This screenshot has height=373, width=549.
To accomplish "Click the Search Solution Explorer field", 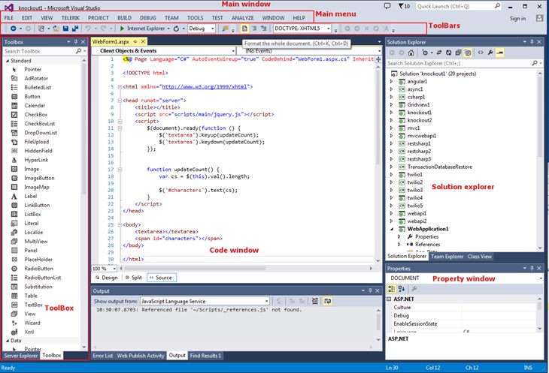I will pyautogui.click(x=465, y=63).
